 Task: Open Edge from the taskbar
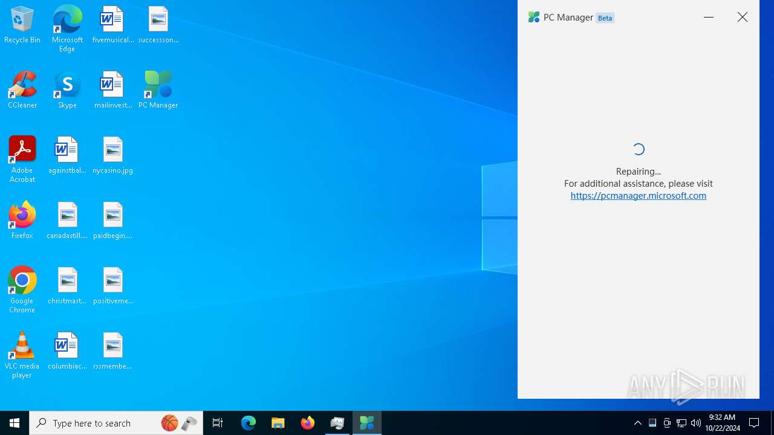(249, 423)
